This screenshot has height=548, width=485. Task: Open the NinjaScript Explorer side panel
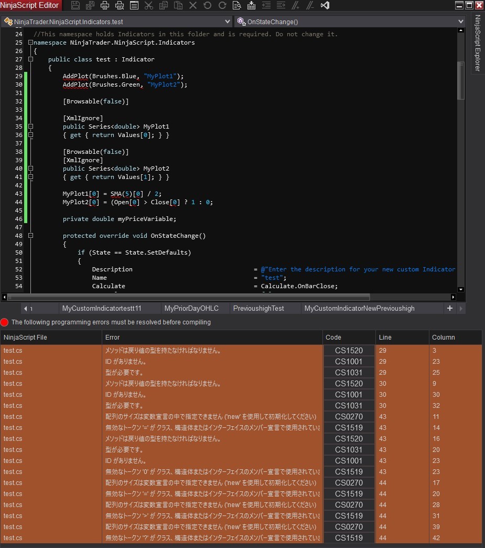pos(478,43)
